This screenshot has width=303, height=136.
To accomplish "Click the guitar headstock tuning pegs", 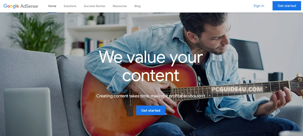I will 299,85.
